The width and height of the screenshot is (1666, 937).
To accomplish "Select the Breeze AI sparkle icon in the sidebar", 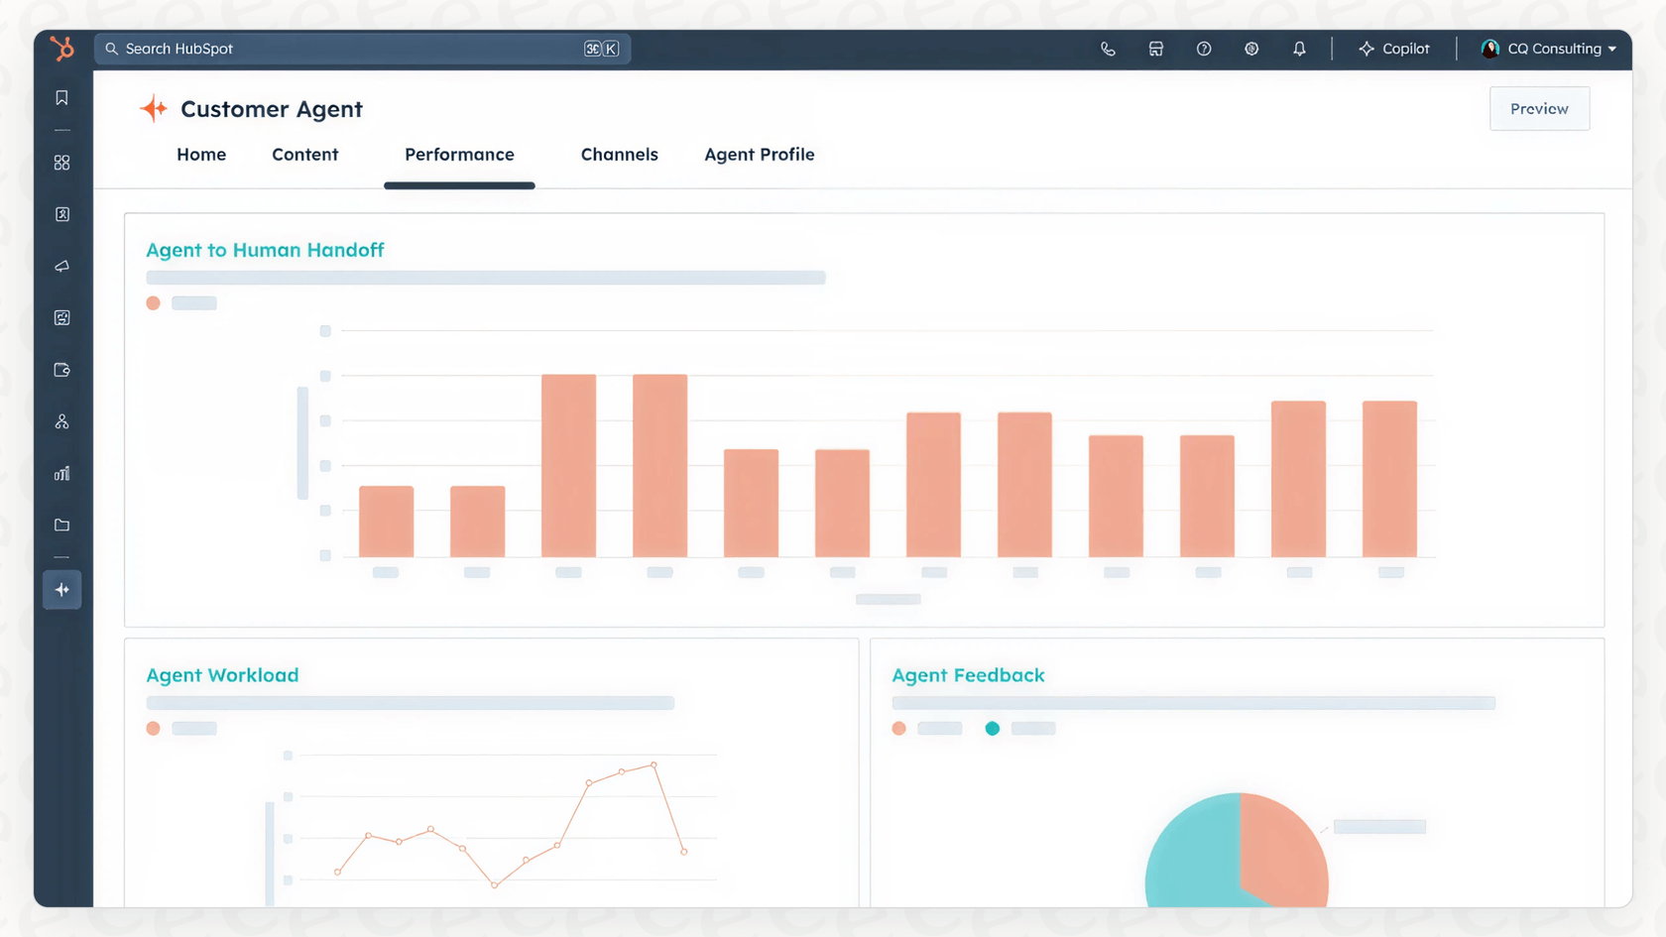I will point(61,589).
